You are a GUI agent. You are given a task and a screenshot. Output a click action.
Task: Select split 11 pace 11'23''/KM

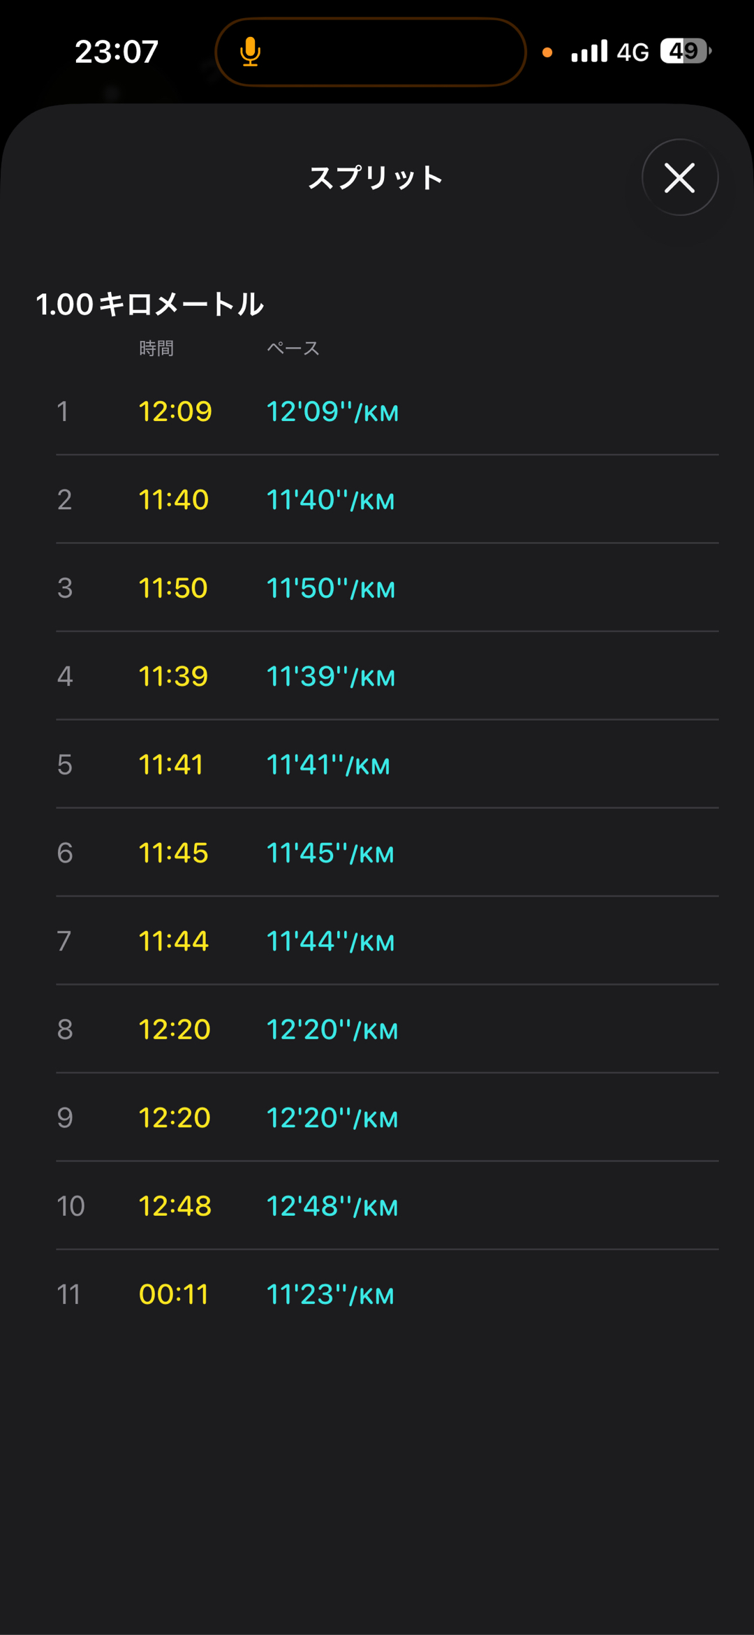[x=330, y=1295]
